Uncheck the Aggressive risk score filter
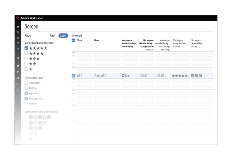This screenshot has height=160, width=232. click(26, 93)
